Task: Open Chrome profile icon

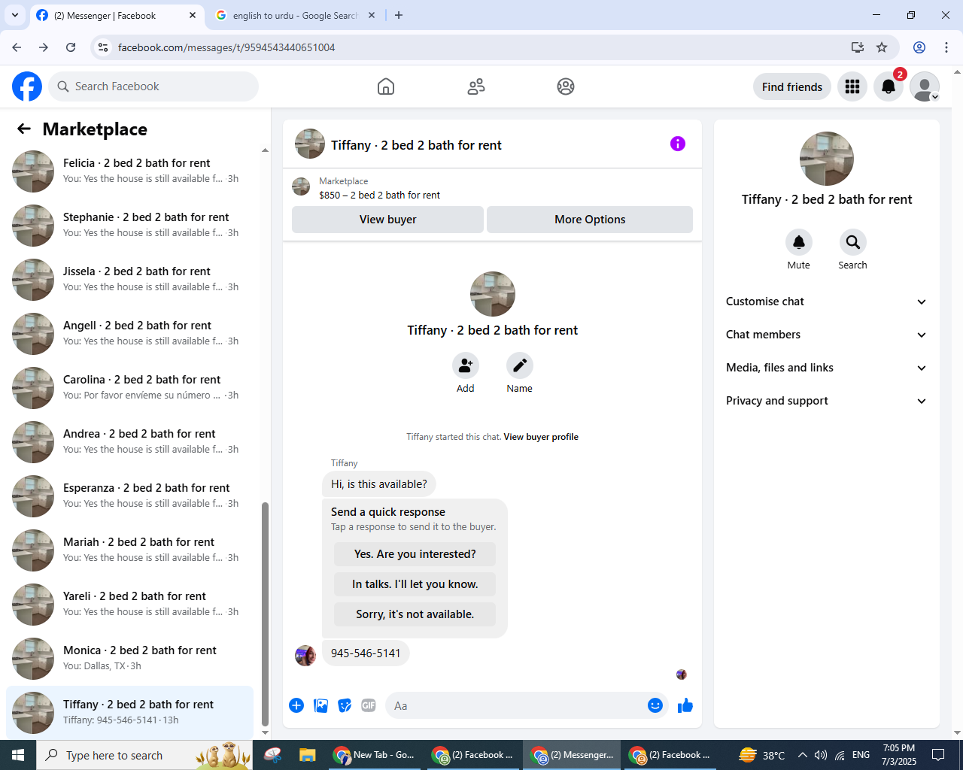Action: click(x=919, y=47)
